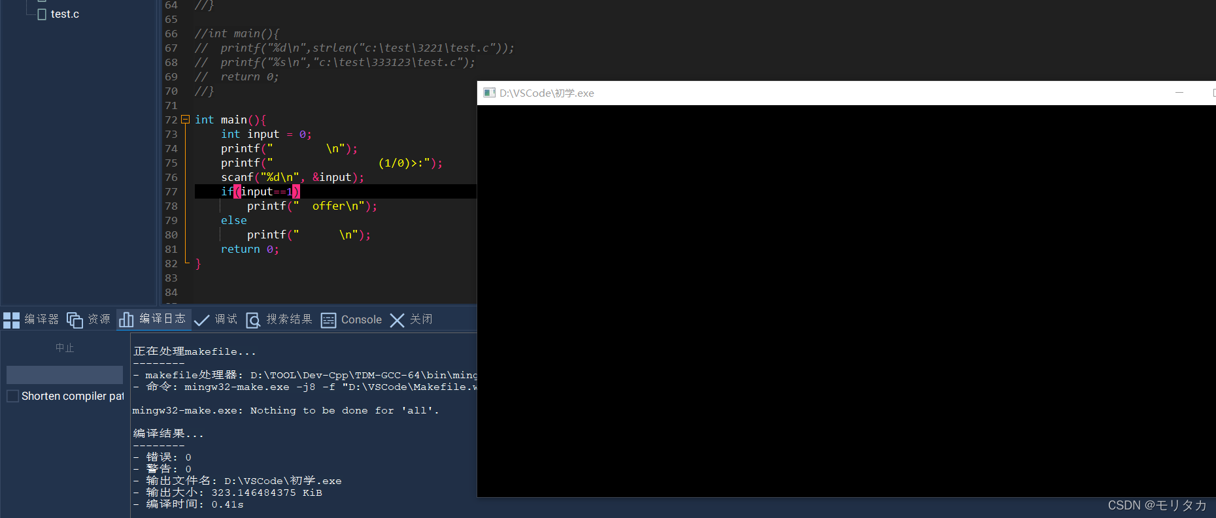The image size is (1216, 518).
Task: Click the 中止 button
Action: [65, 348]
